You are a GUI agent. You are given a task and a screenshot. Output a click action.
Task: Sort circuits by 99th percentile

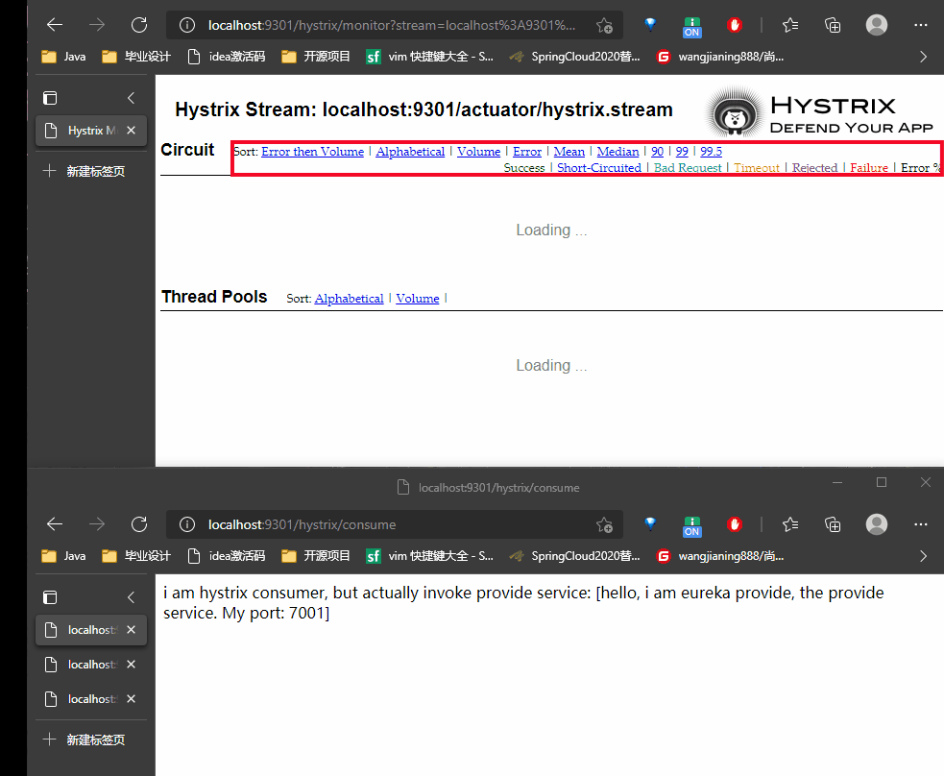point(682,152)
